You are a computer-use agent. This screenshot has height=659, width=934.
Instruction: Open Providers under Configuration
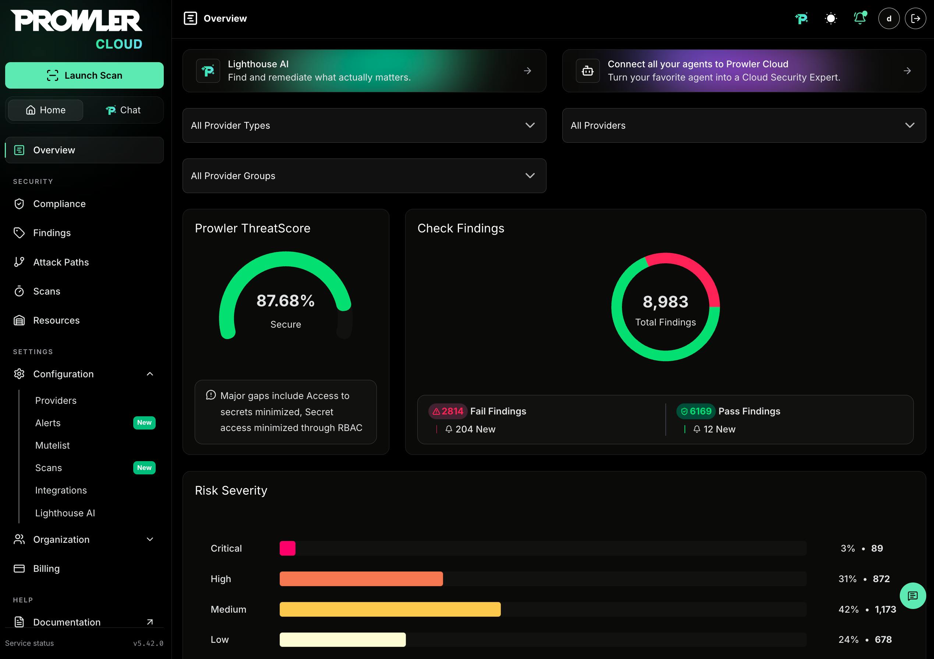coord(56,400)
